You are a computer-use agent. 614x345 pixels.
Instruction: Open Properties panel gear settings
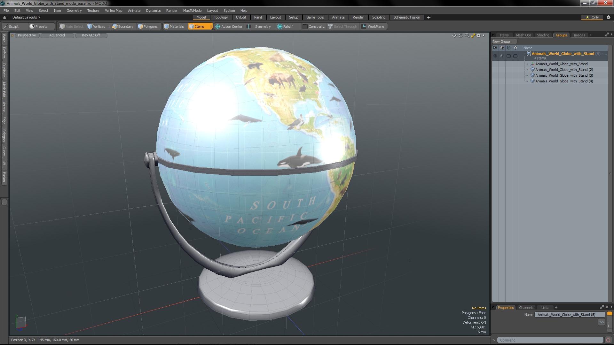pyautogui.click(x=607, y=307)
